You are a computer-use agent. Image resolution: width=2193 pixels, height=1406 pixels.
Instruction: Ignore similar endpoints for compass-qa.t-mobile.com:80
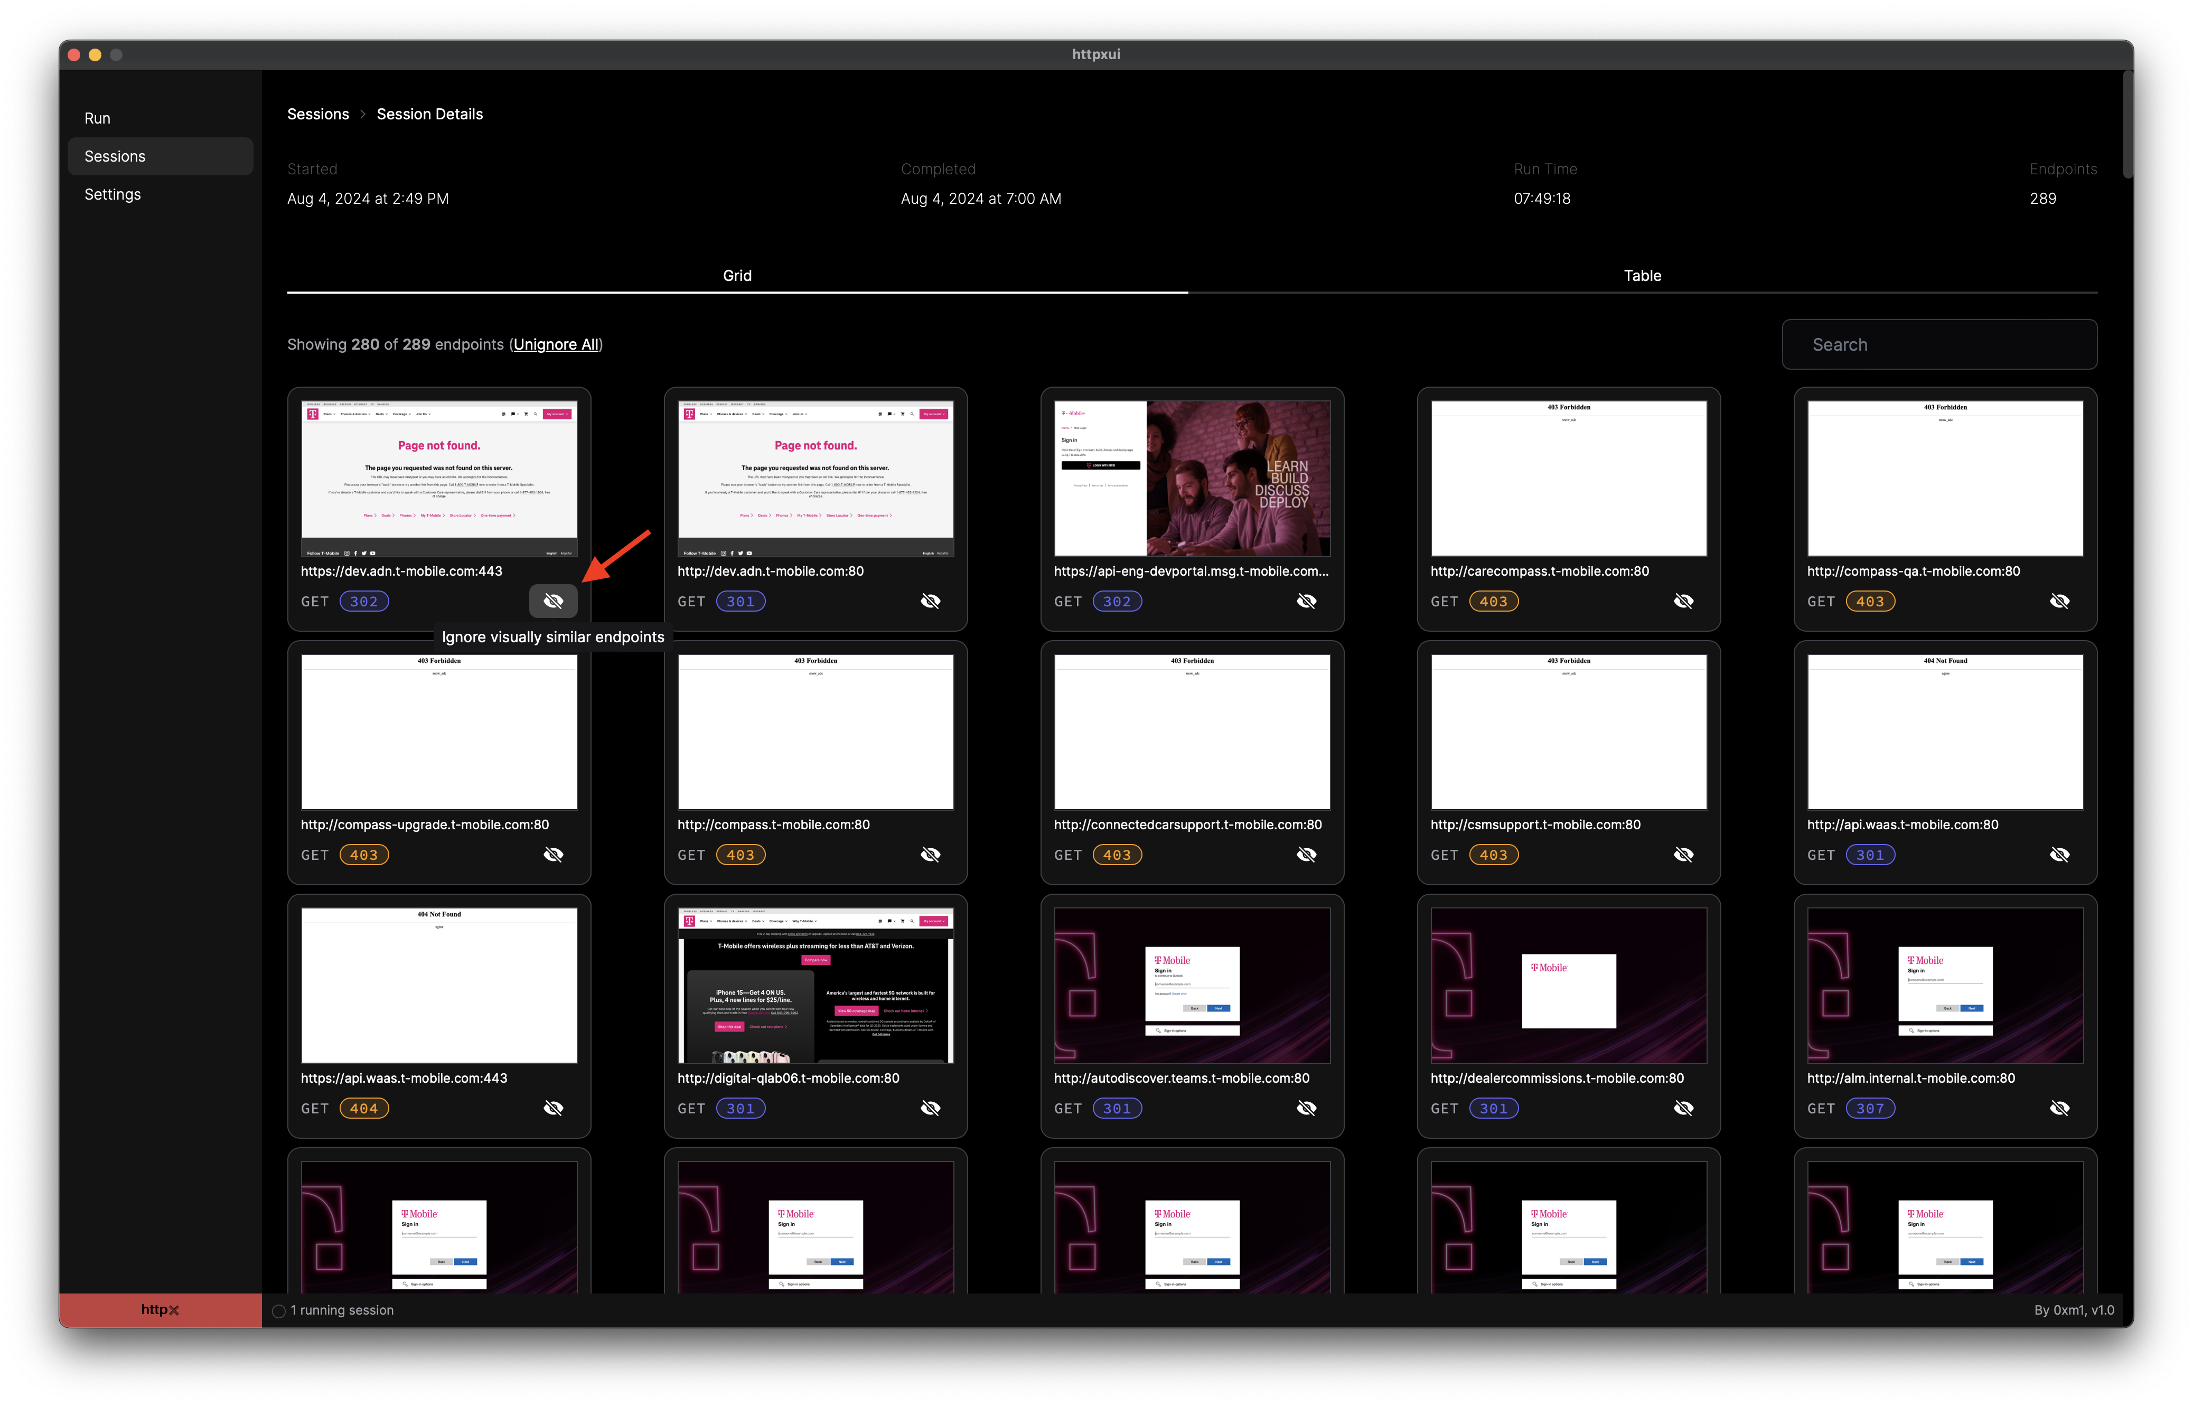tap(2060, 601)
